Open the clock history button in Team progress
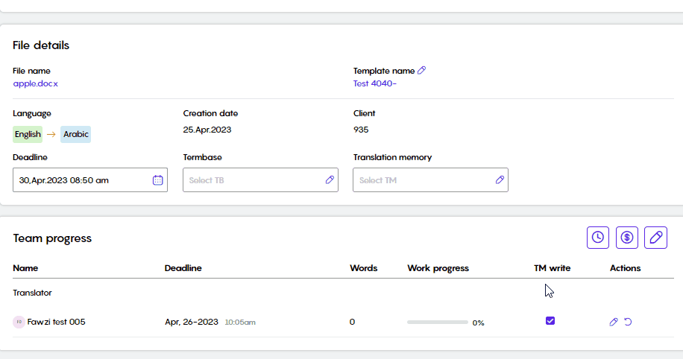Image resolution: width=683 pixels, height=359 pixels. point(598,238)
